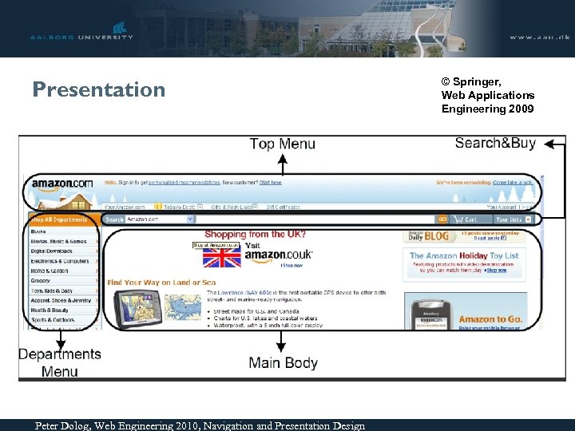This screenshot has height=431, width=575.
Task: Select Apparel, Shoes & Jewelry department
Action: coord(61,300)
